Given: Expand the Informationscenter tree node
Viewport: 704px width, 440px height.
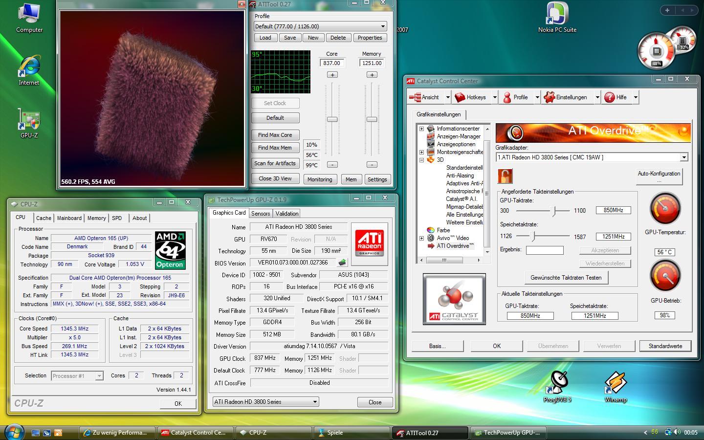Looking at the screenshot, I should click(421, 129).
